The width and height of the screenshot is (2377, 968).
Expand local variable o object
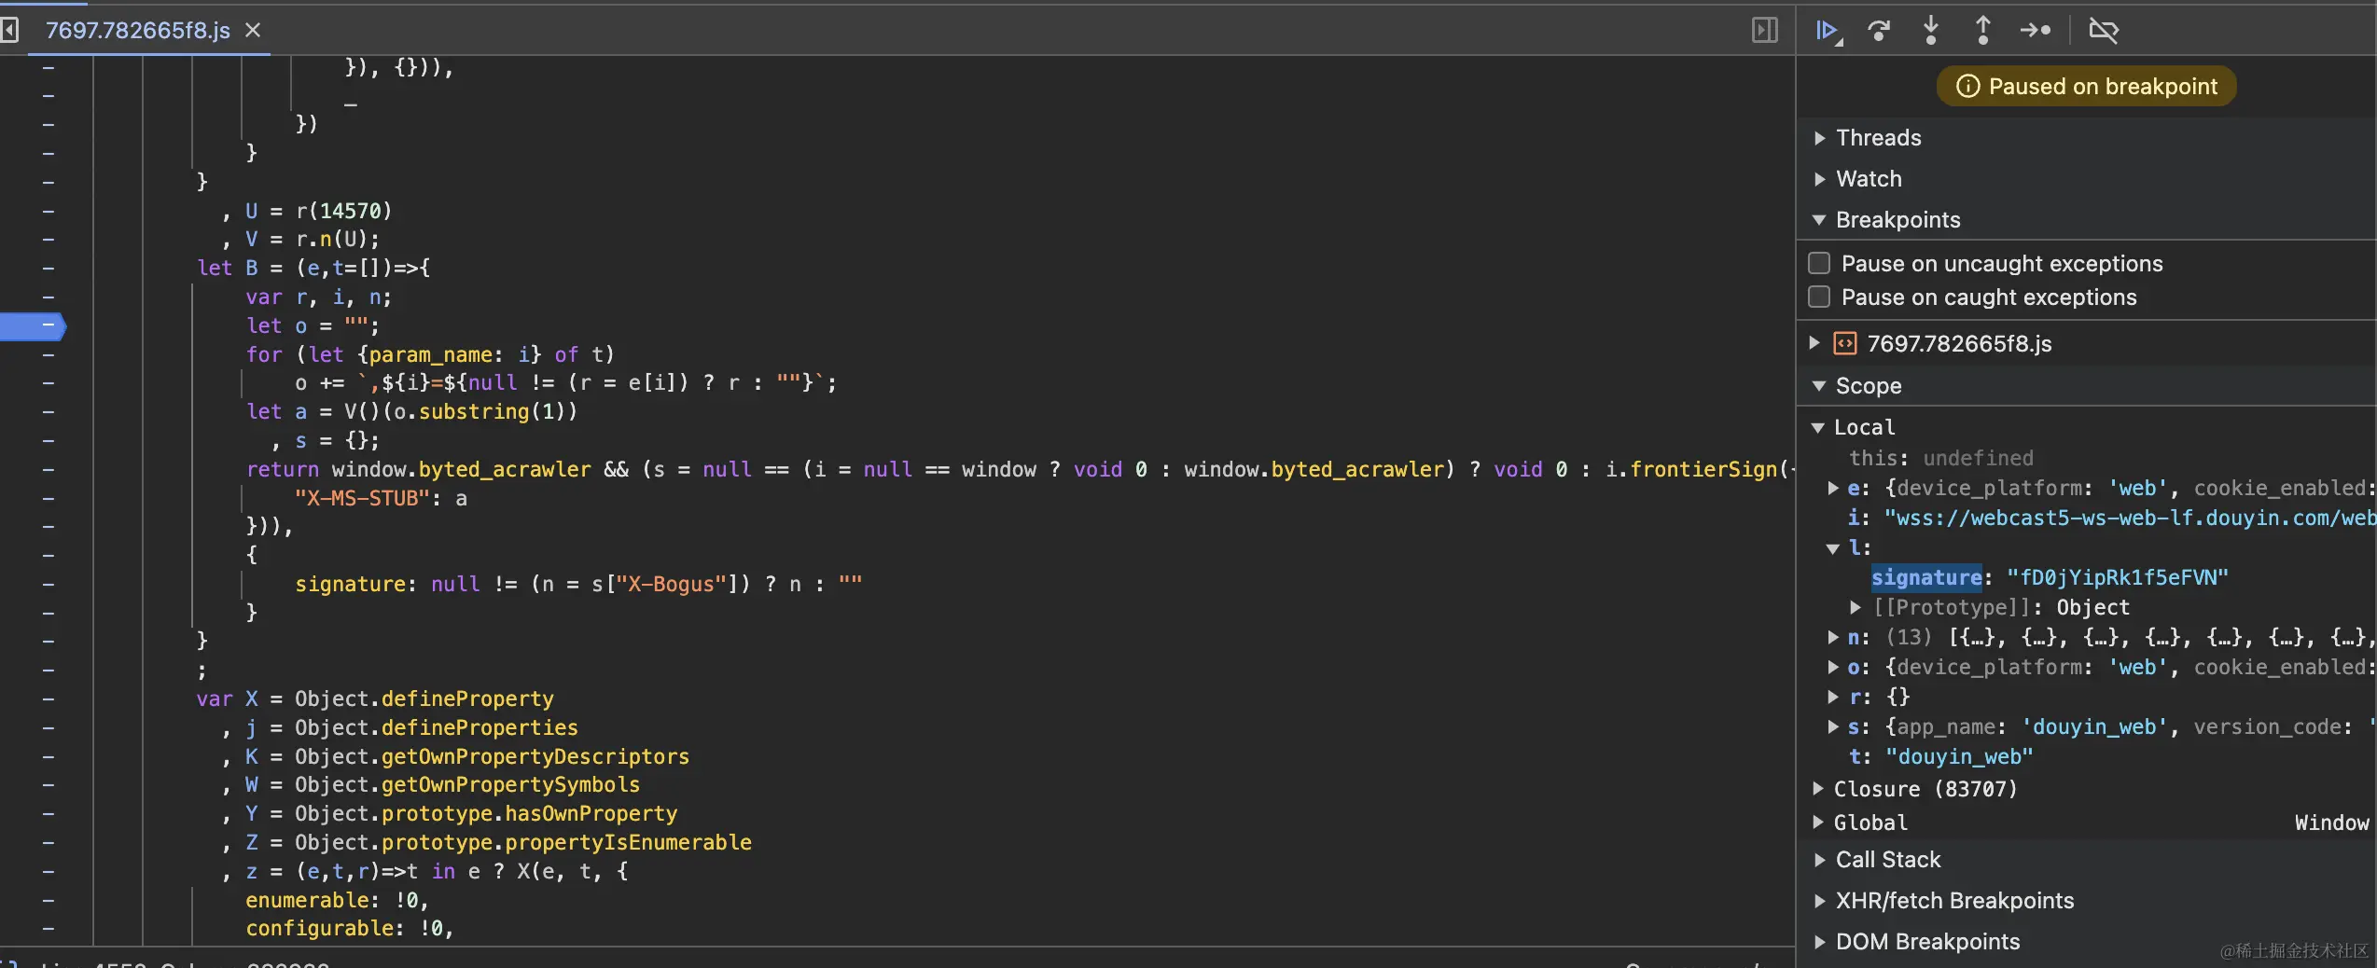[x=1834, y=667]
